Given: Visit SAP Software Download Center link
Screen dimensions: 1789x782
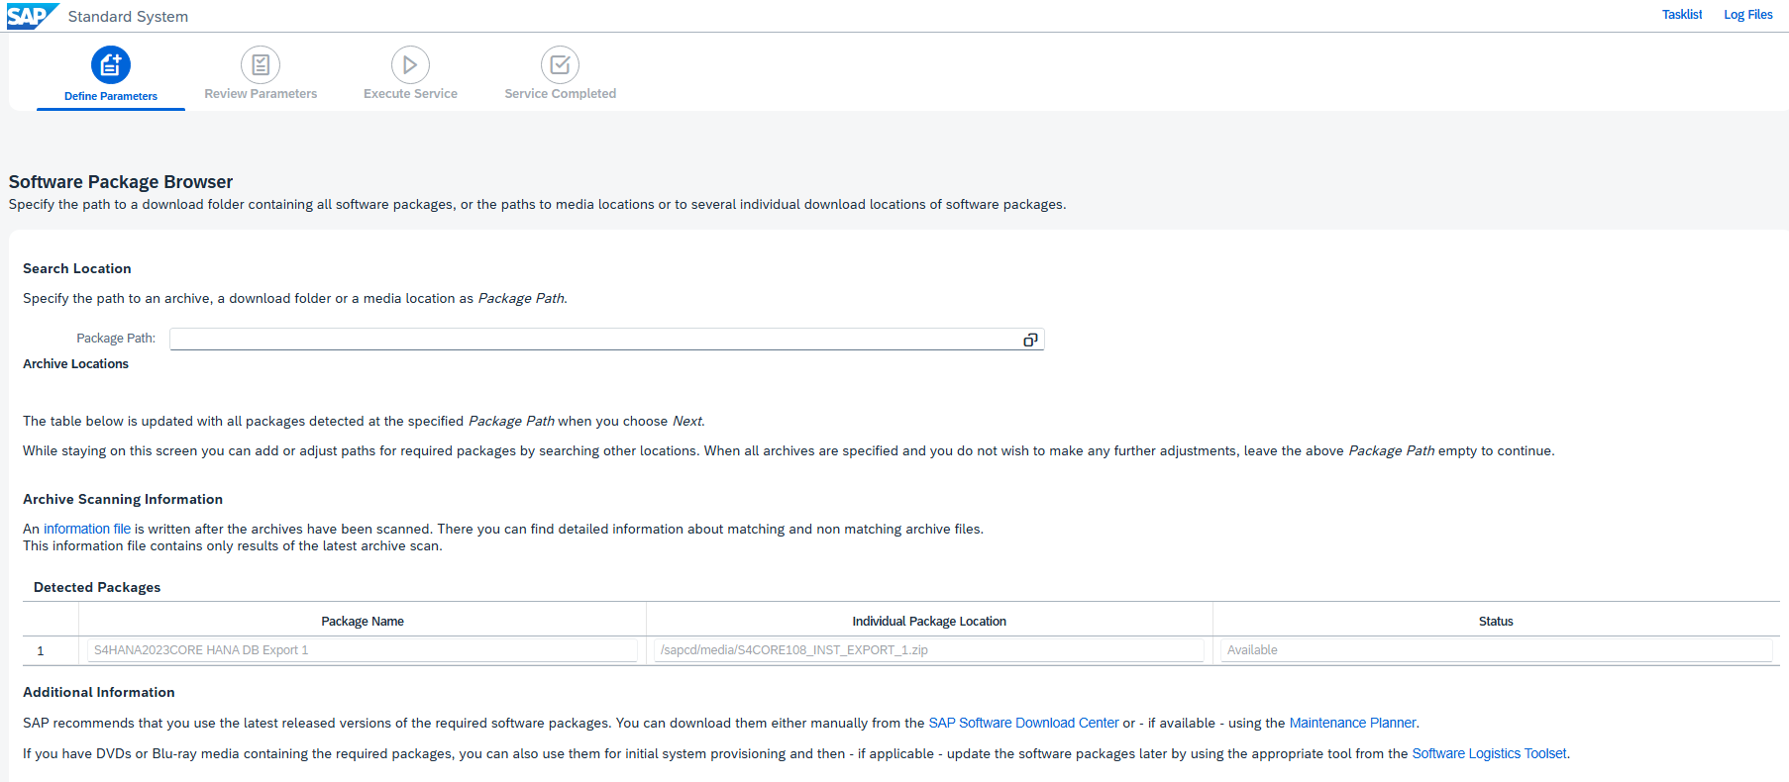Looking at the screenshot, I should 1023,724.
